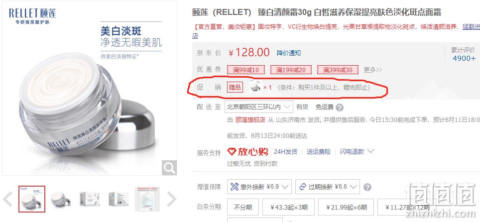The width and height of the screenshot is (480, 222).
Task: Click 更多>> to see more coupons
Action: pyautogui.click(x=372, y=70)
